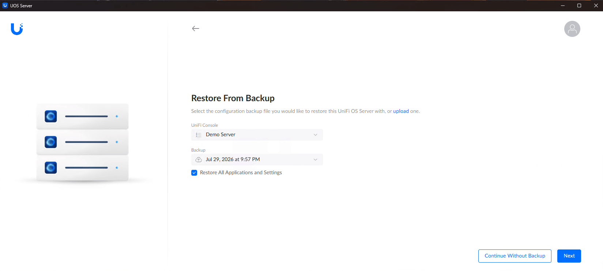Open the user profile avatar

[x=572, y=29]
